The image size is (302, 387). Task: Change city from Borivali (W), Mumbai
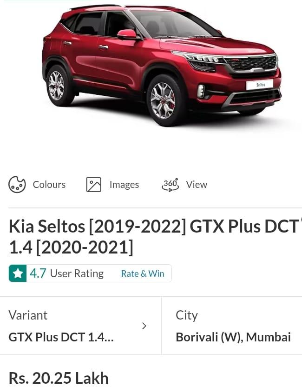(233, 337)
